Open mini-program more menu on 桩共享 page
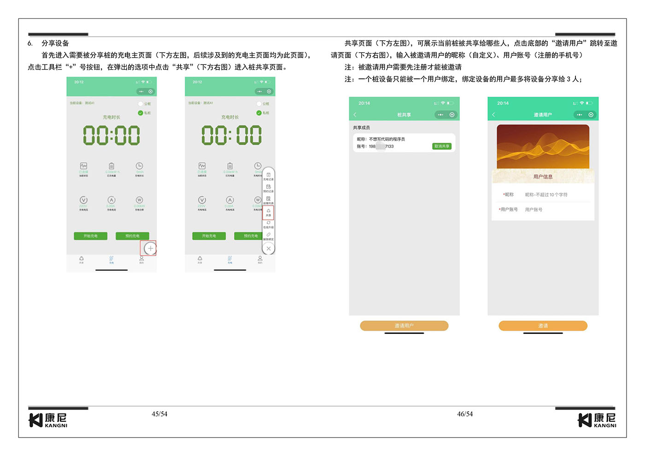Image resolution: width=645 pixels, height=456 pixels. point(440,115)
